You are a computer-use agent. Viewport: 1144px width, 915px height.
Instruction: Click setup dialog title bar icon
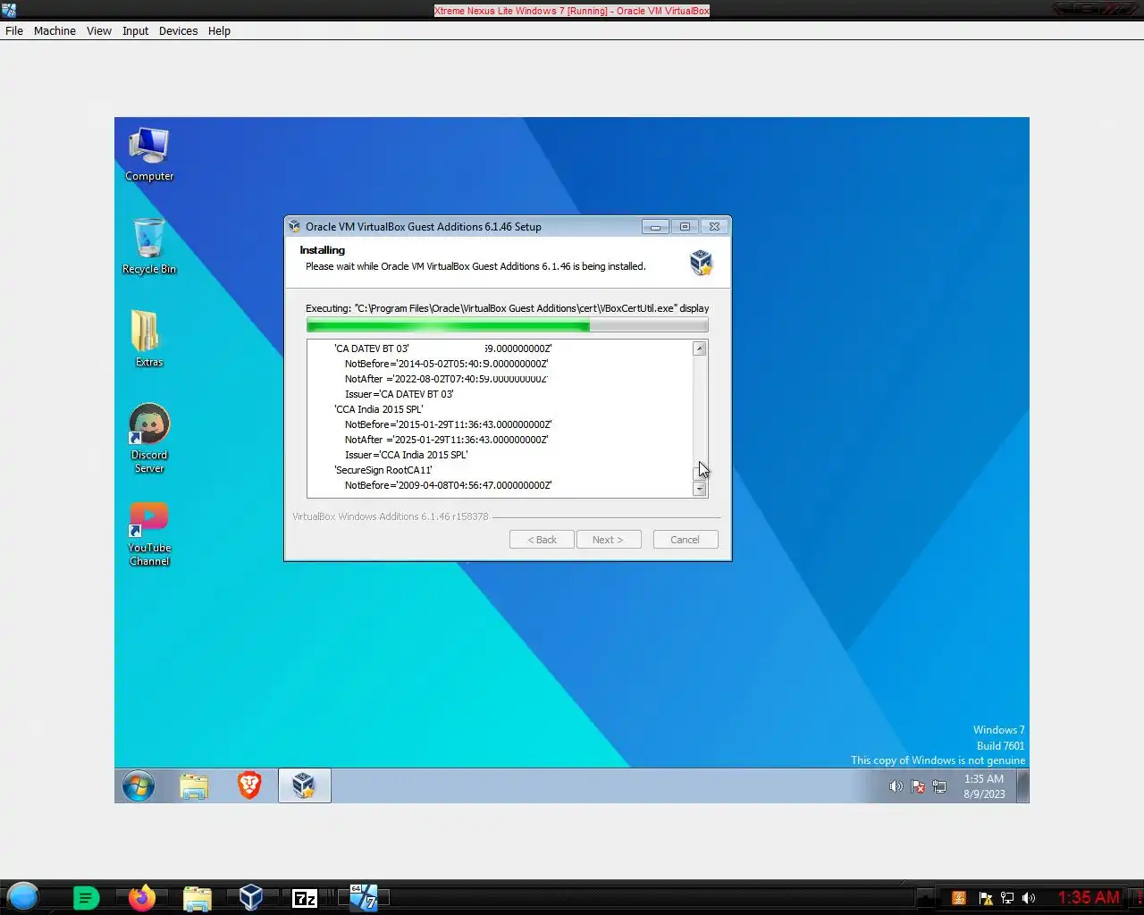click(x=295, y=227)
